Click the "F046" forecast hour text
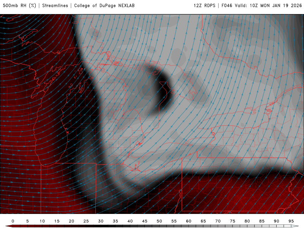Screen dimensions: 304x228 point(227,6)
